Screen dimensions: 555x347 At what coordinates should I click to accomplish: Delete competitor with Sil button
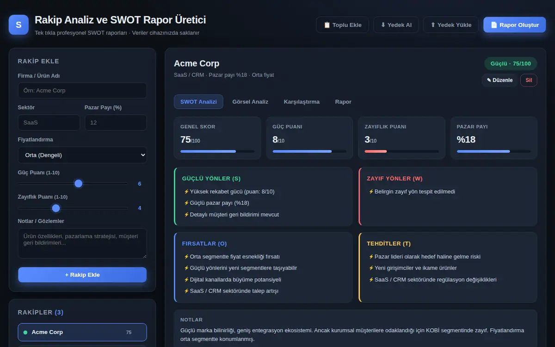point(529,80)
